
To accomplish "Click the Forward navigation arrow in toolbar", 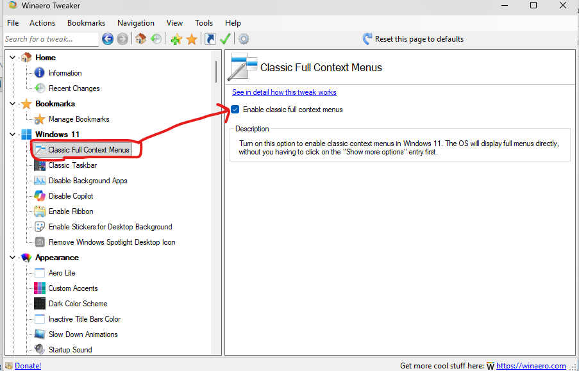I will [x=122, y=38].
